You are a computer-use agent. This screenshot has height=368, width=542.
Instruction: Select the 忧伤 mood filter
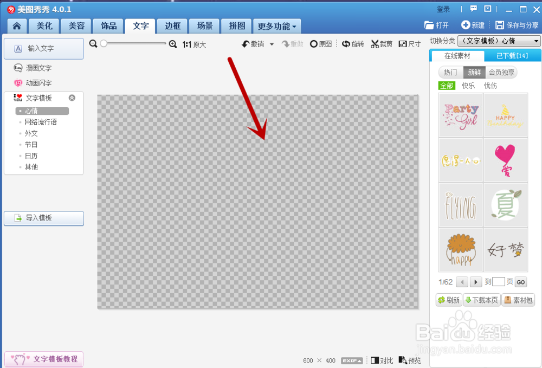(491, 85)
